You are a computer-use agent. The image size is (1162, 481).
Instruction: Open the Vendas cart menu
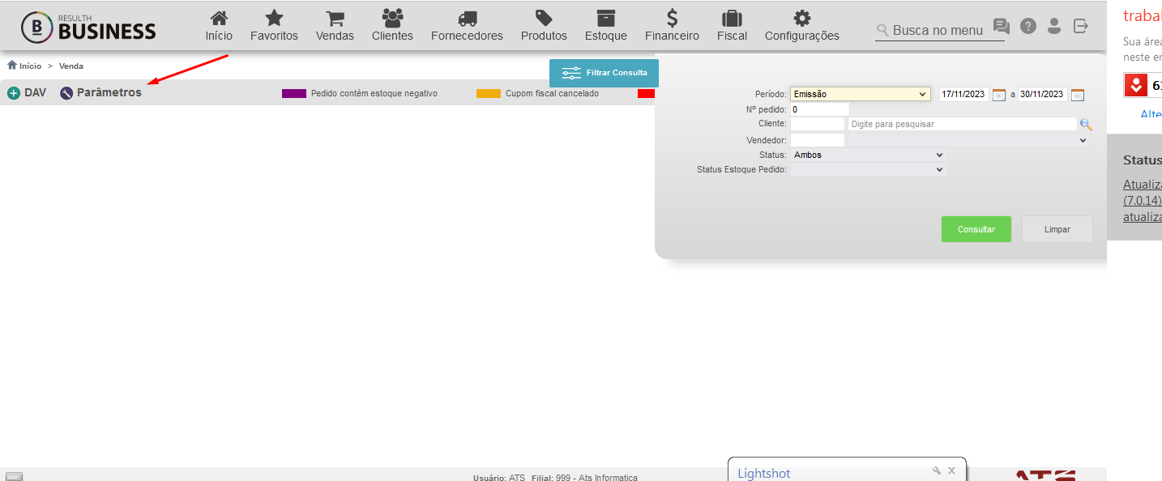335,25
